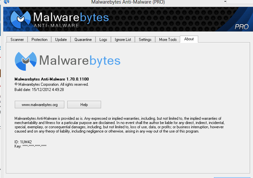Click the window title Malwarebytes Anti-Malware (PRO)
The width and height of the screenshot is (253, 178).
[128, 2]
